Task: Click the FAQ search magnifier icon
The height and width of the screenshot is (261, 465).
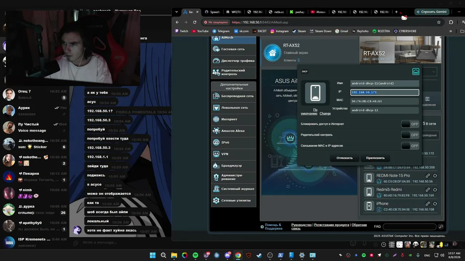Action: tap(441, 227)
